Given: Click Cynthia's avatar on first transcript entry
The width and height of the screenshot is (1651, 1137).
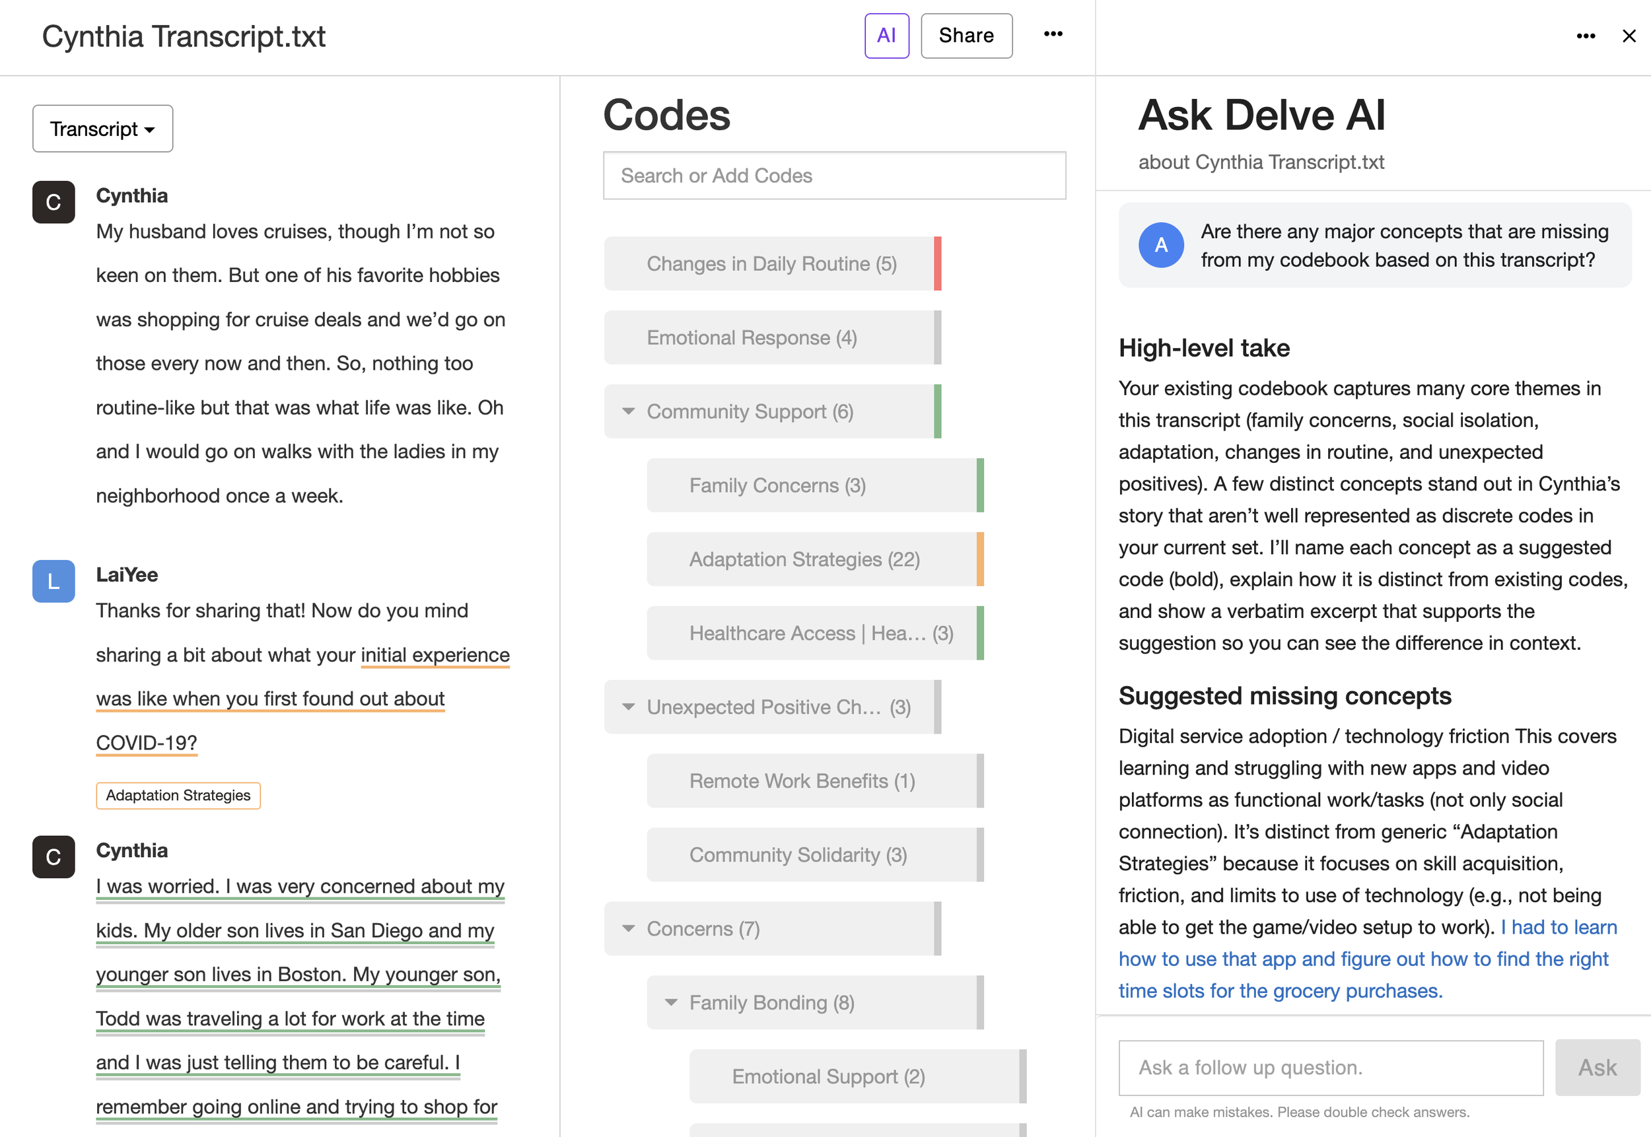Looking at the screenshot, I should pyautogui.click(x=53, y=202).
